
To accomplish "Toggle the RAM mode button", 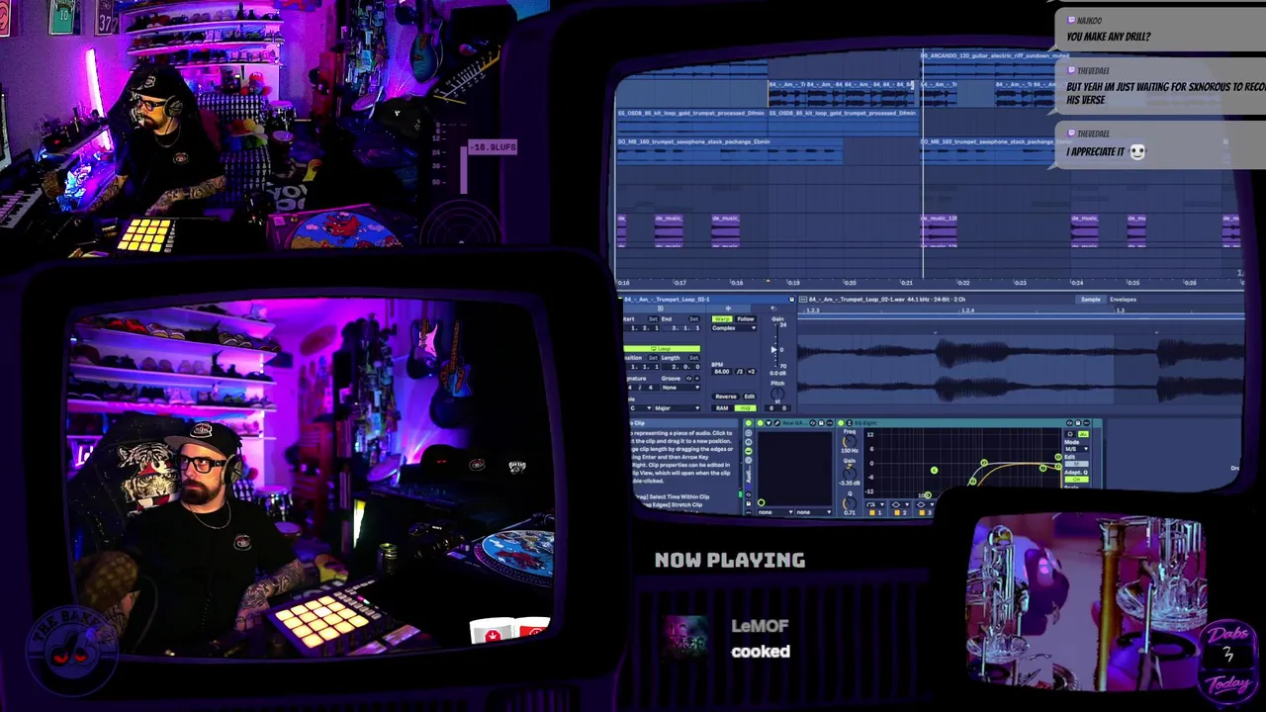I will (x=722, y=408).
